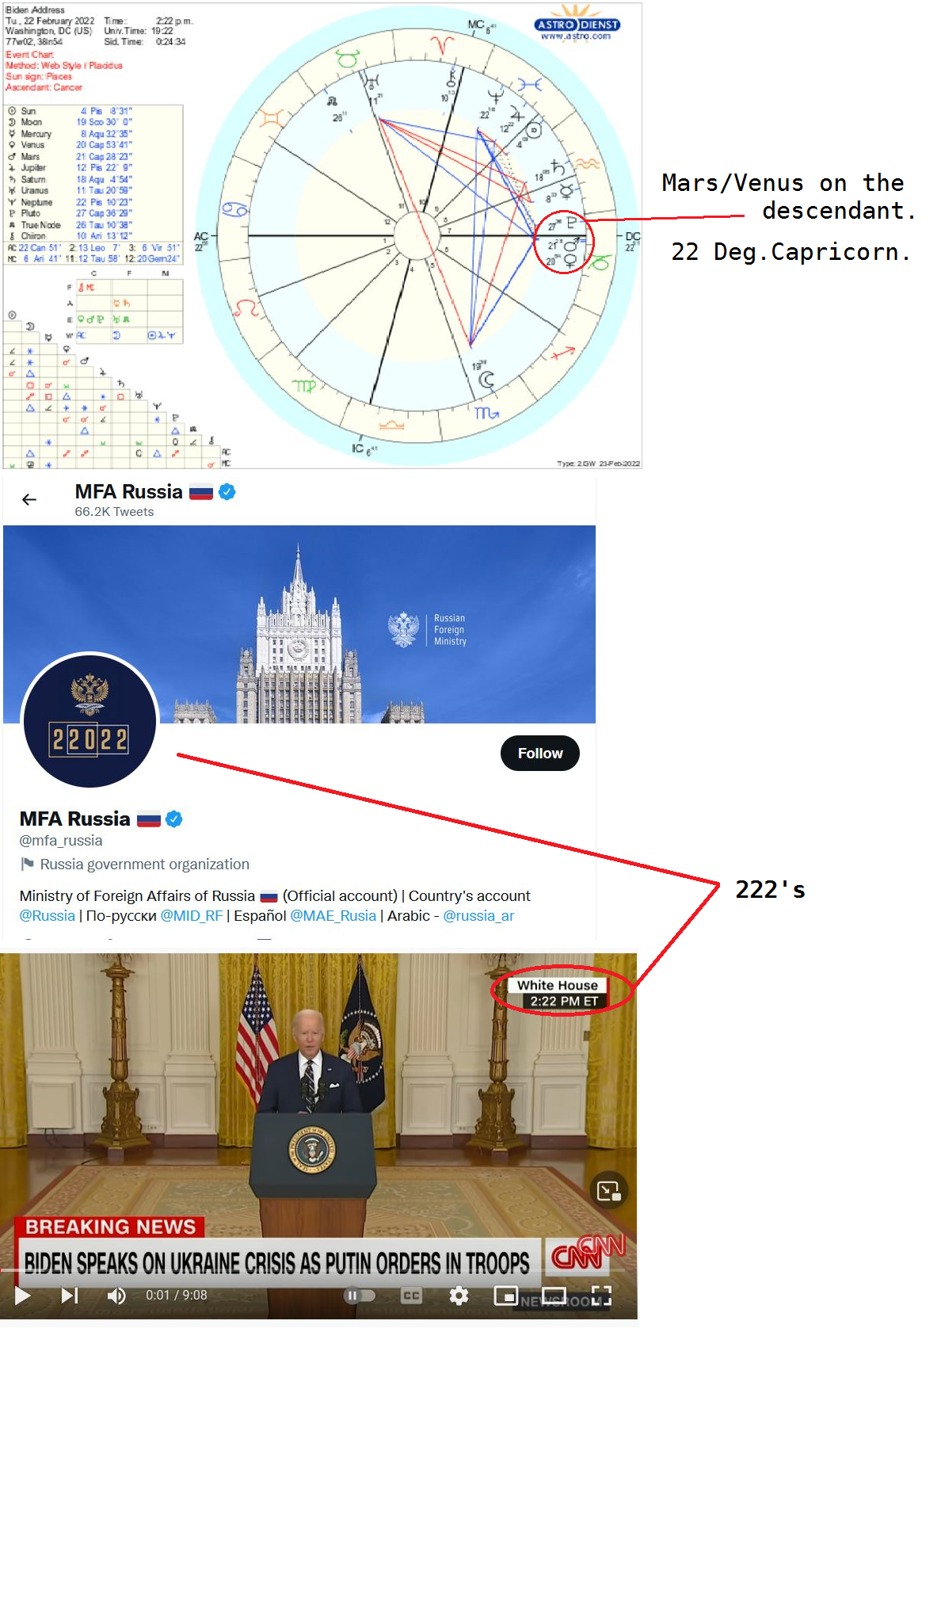
Task: Open the @Russia account link
Action: point(47,916)
